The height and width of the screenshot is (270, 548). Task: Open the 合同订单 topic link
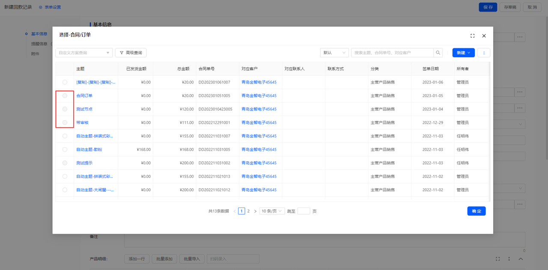coord(84,96)
